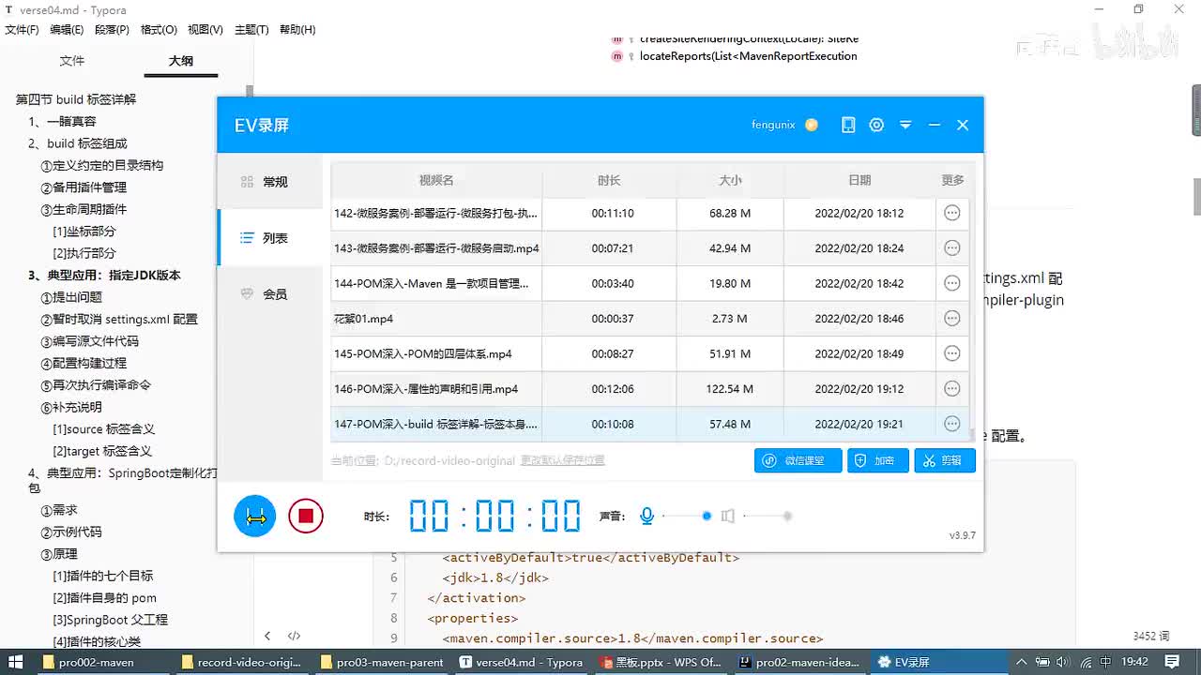Collapse Typora sidebar with back arrow
Viewport: 1201px width, 675px height.
pos(267,636)
